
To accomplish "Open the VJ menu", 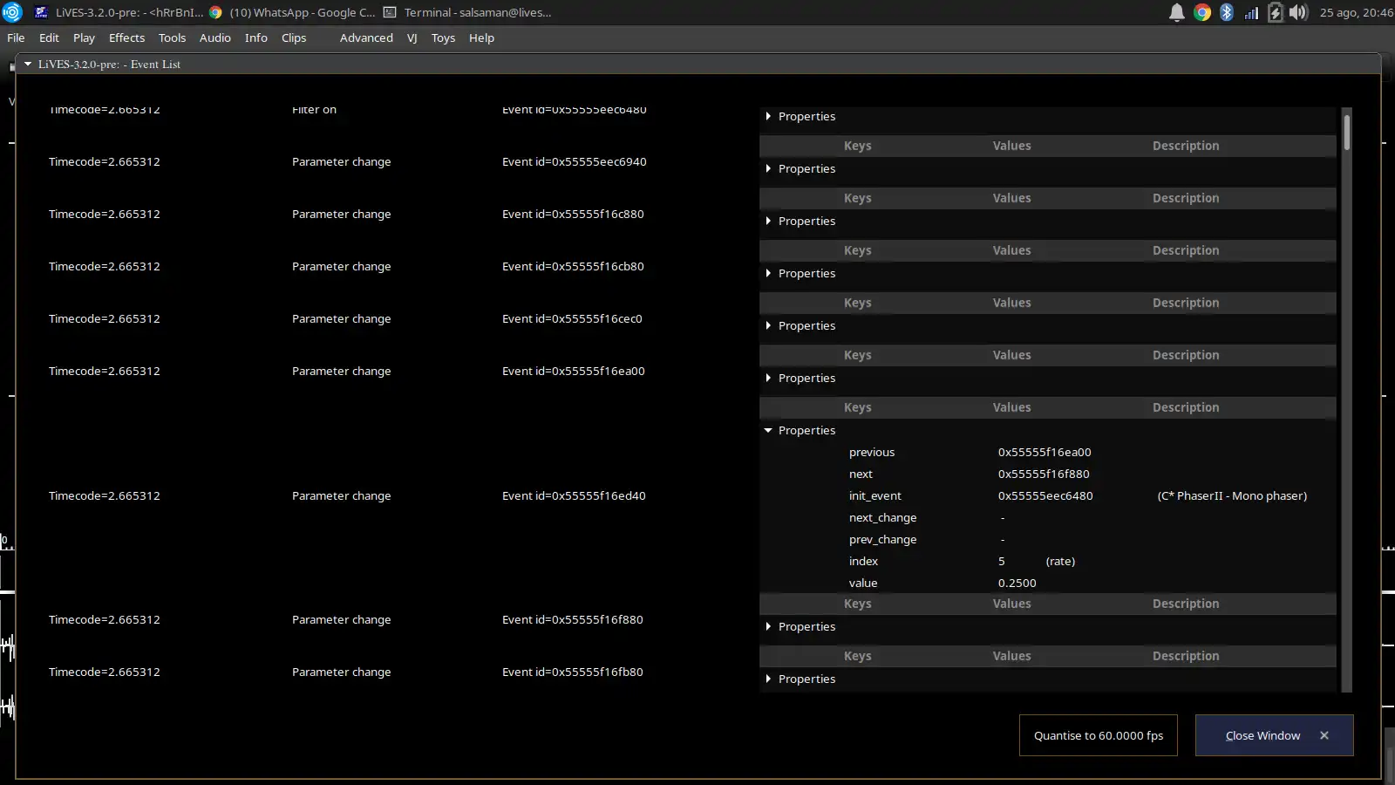I will (x=412, y=38).
